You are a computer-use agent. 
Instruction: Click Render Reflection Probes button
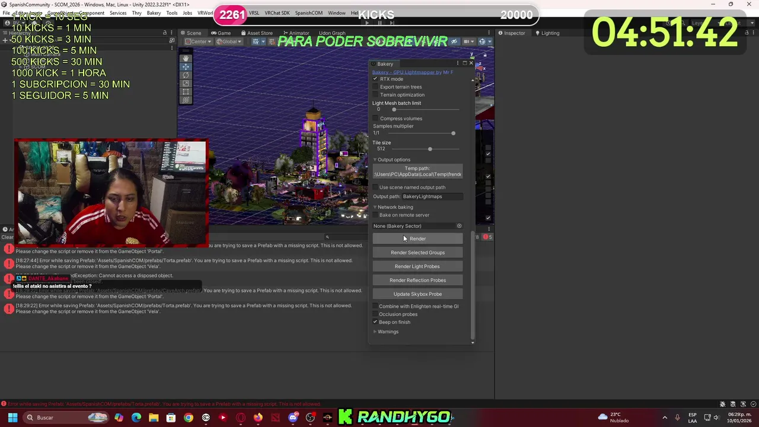tap(417, 280)
